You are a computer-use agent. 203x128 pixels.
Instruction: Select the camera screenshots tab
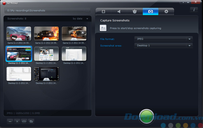click(151, 11)
